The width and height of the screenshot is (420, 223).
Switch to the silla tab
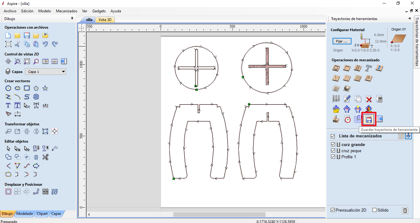point(89,20)
